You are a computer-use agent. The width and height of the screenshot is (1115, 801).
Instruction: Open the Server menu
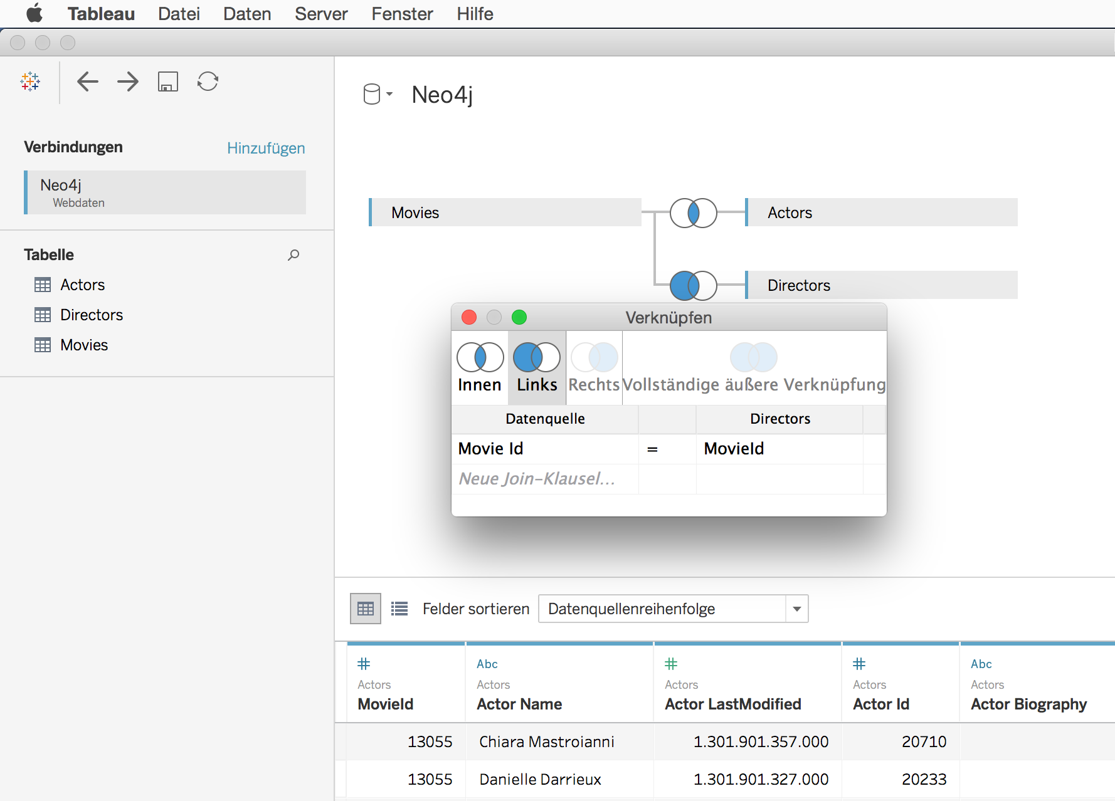321,14
